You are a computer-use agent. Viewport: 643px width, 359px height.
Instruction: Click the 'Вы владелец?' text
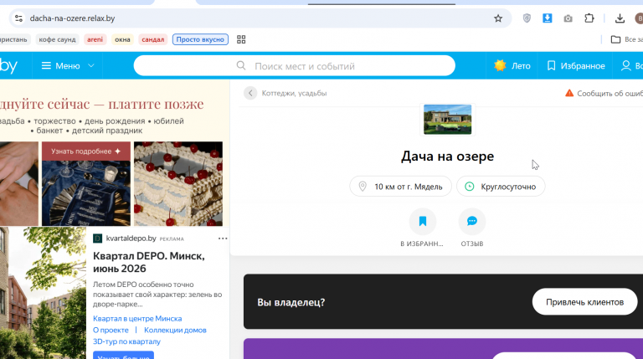pyautogui.click(x=291, y=302)
